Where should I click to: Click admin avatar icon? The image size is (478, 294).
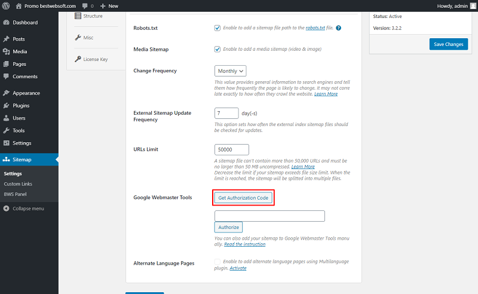coord(473,6)
